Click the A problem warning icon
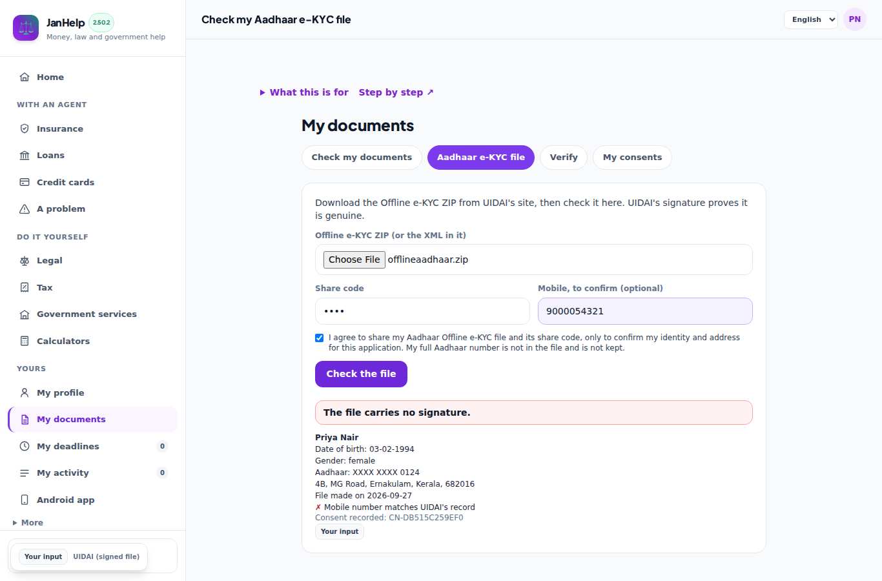This screenshot has height=581, width=882. [x=25, y=209]
